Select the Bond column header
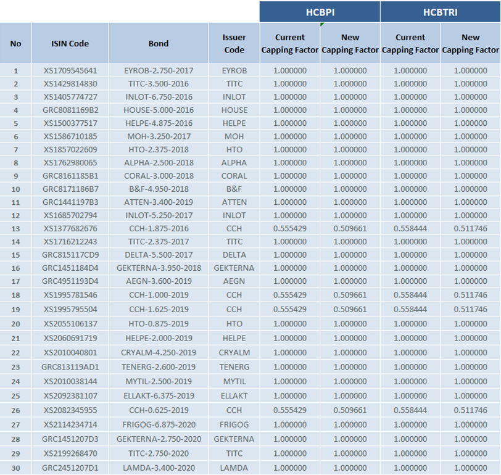Viewport: 501px width, 475px height. (x=159, y=43)
